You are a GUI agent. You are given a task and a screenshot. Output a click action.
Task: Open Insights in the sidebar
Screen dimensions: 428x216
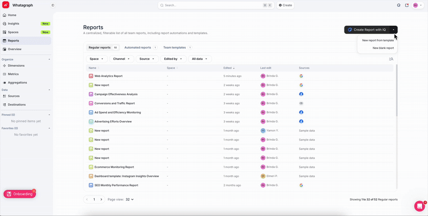pyautogui.click(x=13, y=24)
